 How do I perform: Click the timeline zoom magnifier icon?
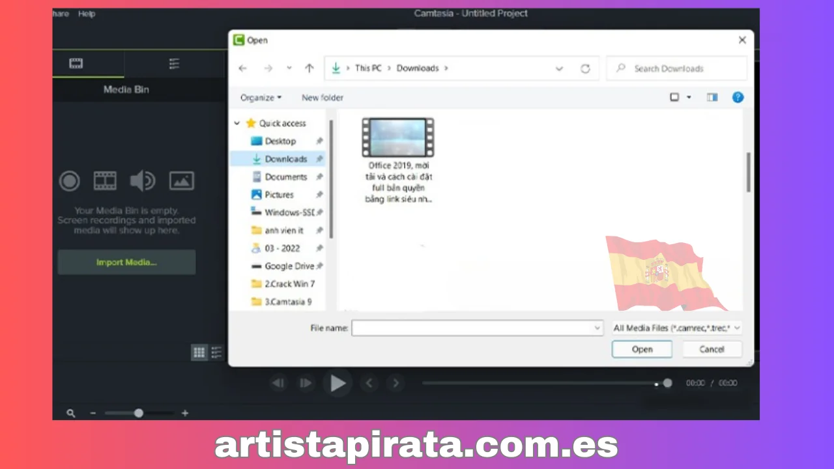tap(70, 413)
